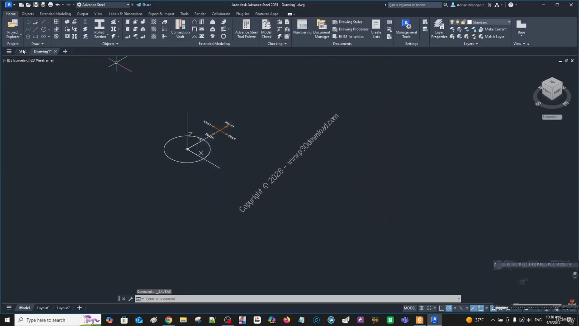Expand the Objects panel dropdown
This screenshot has width=579, height=326.
(110, 43)
